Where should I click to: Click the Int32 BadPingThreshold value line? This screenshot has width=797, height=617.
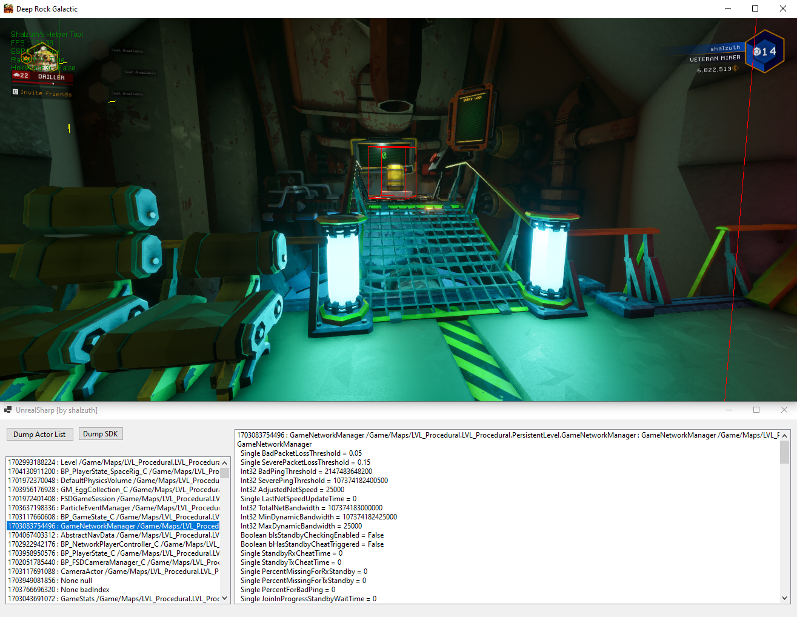(307, 472)
